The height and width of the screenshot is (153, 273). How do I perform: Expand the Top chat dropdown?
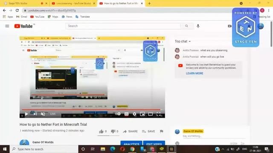[183, 42]
